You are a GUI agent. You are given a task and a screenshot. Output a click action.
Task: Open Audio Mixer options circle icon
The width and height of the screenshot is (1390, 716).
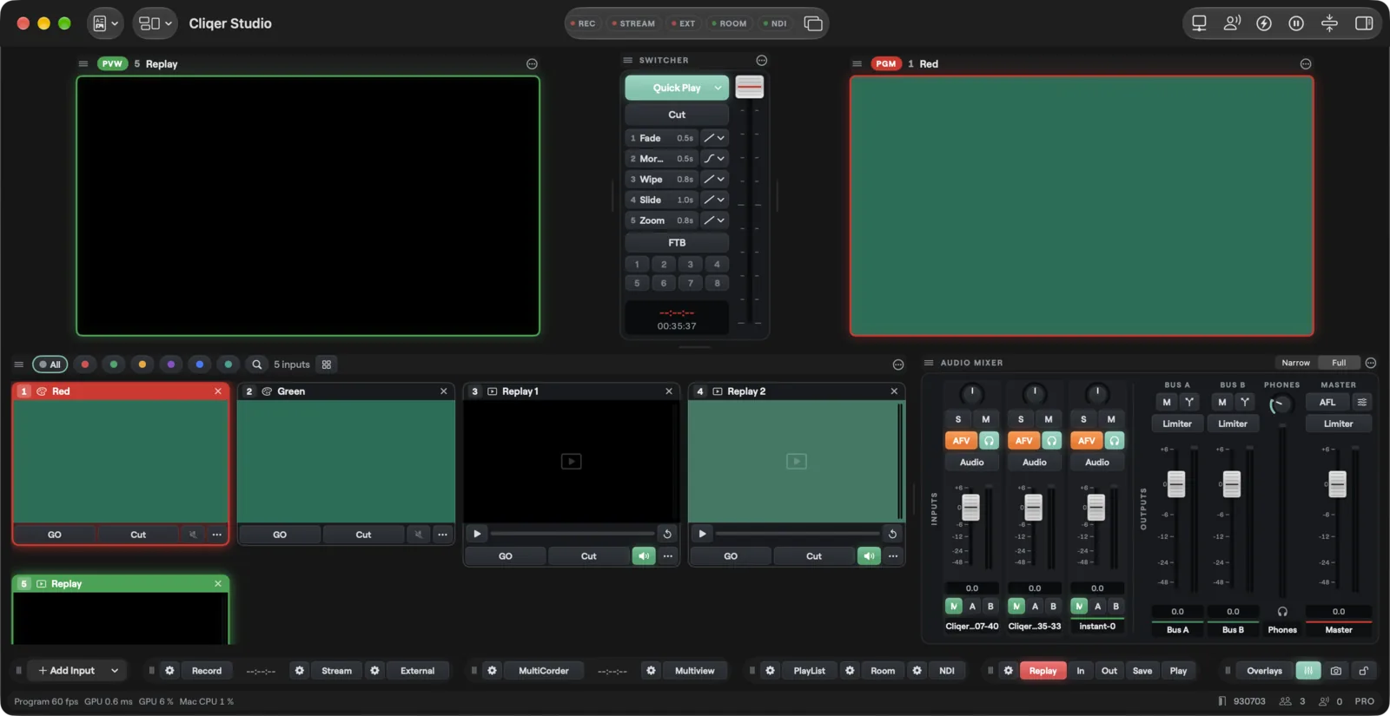coord(1371,363)
